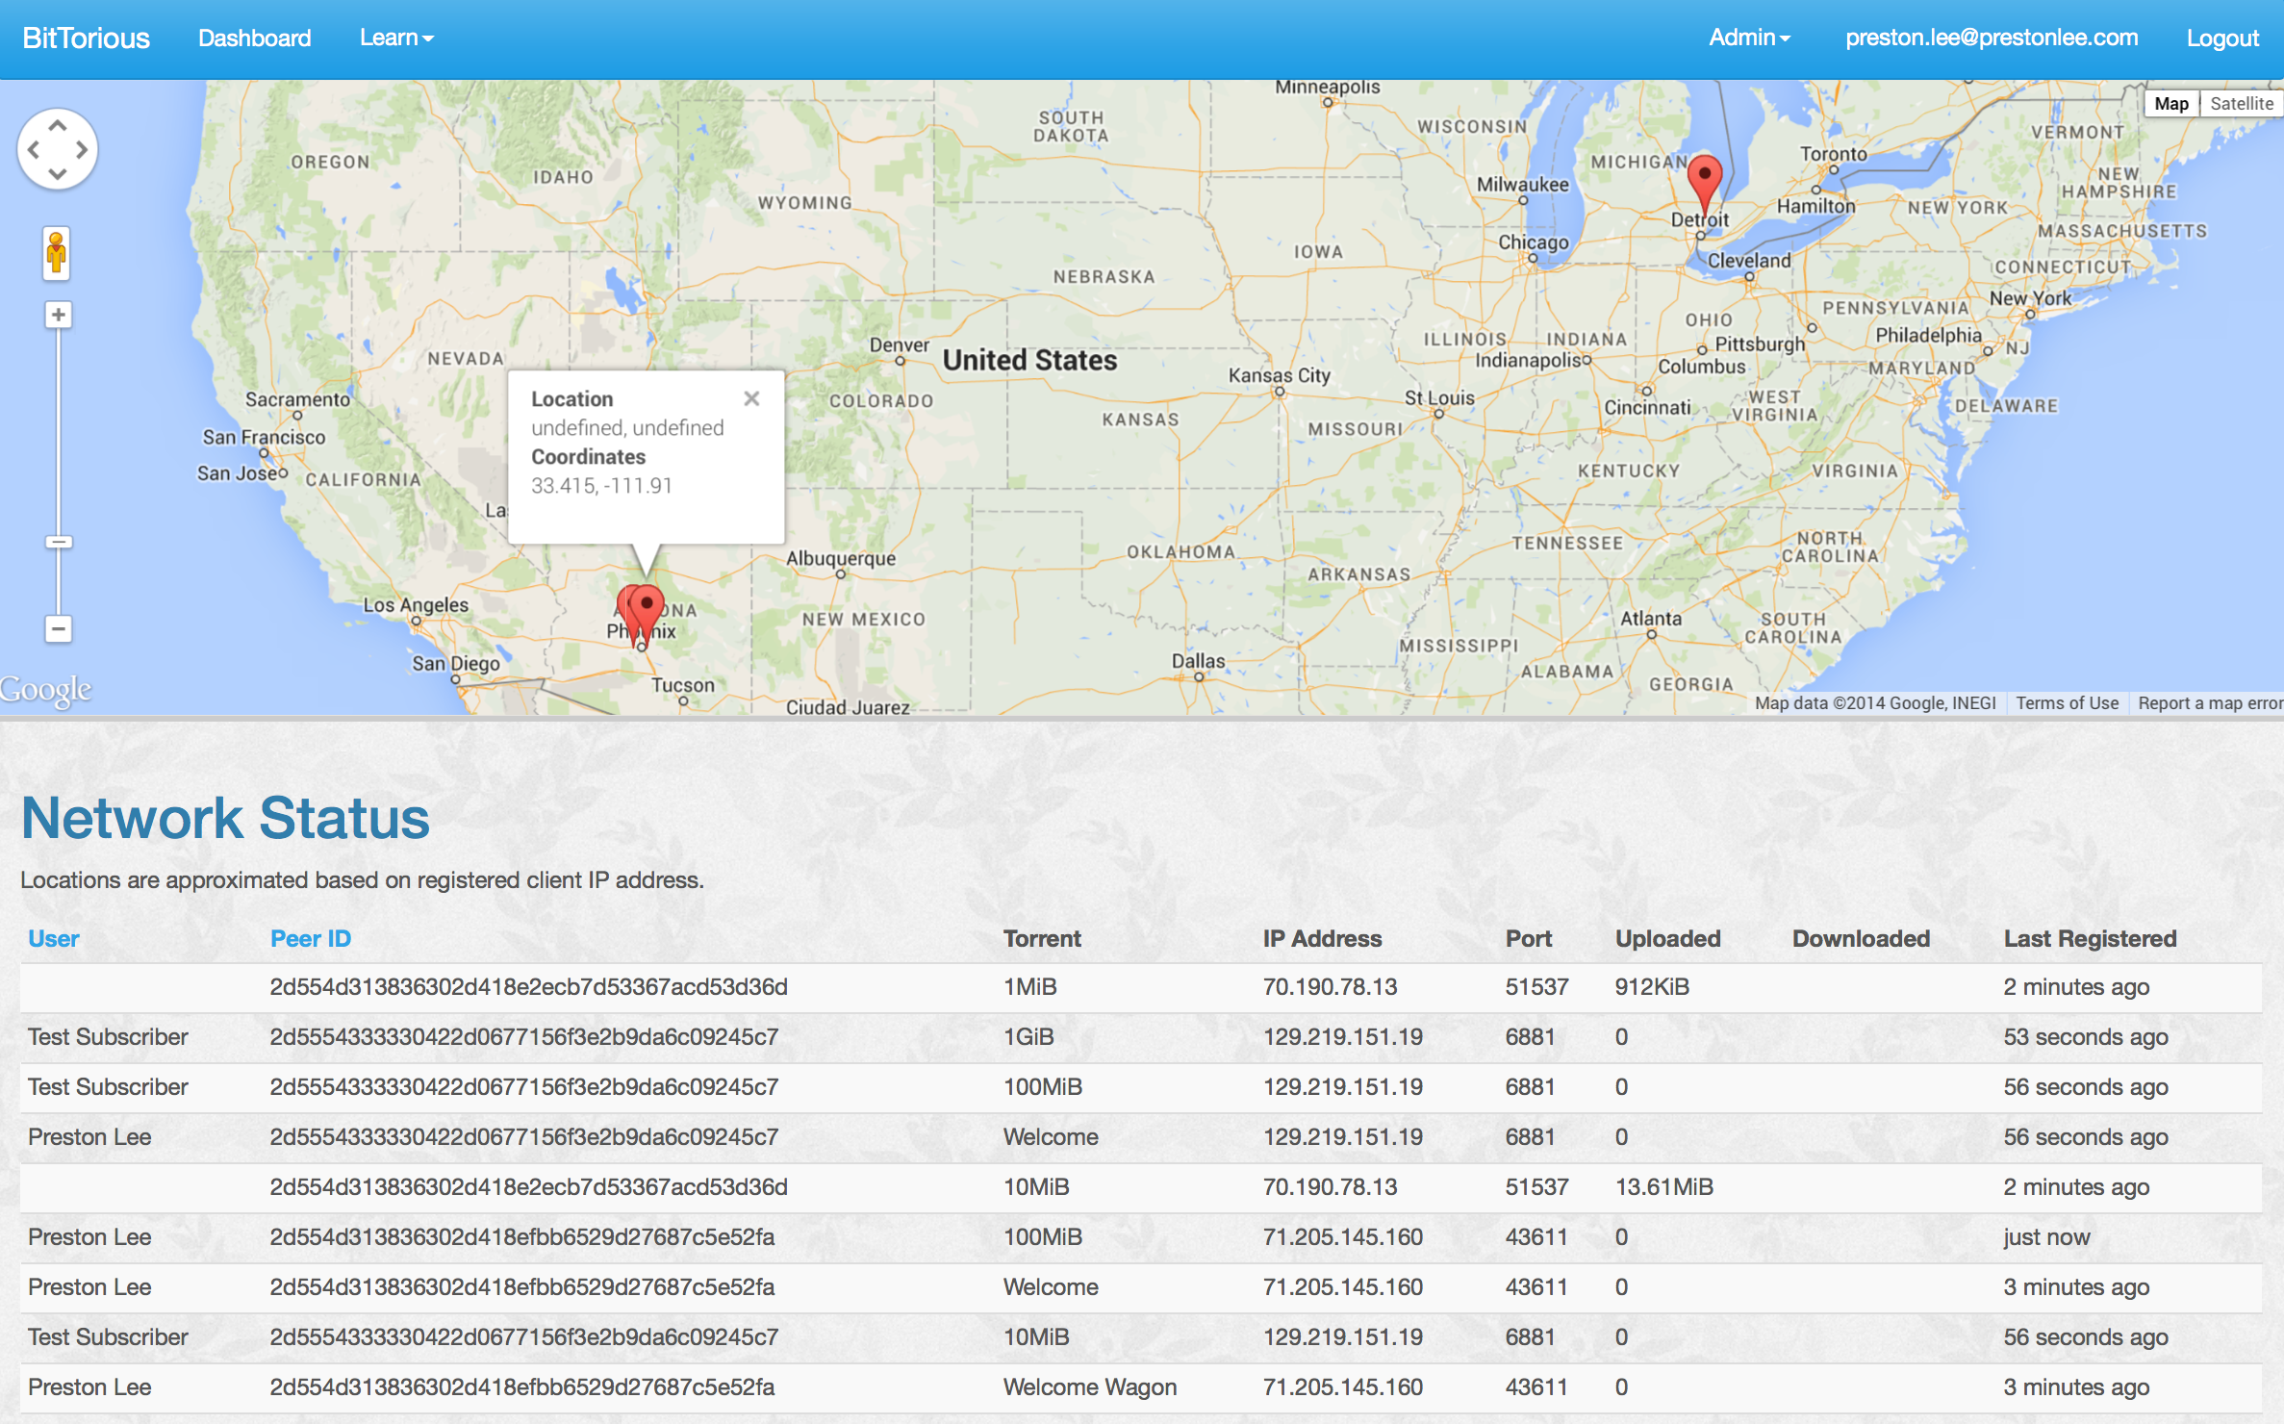
Task: Click the map pan up arrow
Action: tap(58, 126)
